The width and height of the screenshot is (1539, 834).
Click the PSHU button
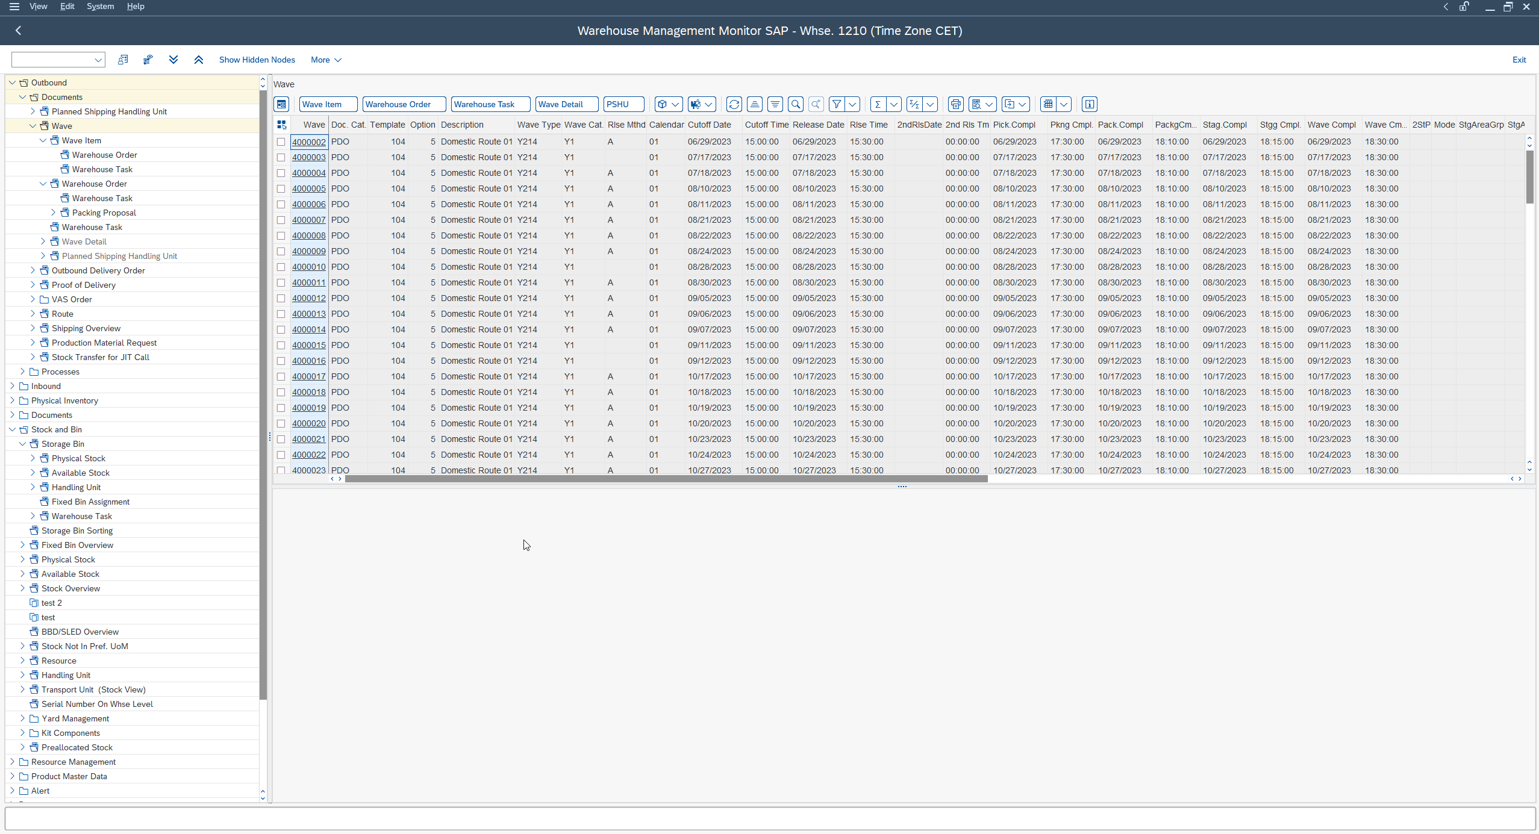pyautogui.click(x=624, y=104)
